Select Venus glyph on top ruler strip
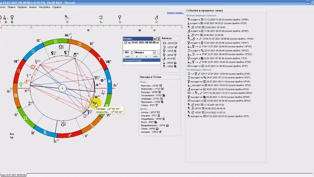The width and height of the screenshot is (314, 177). [x=12, y=17]
